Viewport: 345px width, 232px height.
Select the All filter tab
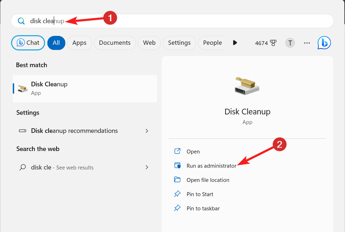[x=56, y=43]
